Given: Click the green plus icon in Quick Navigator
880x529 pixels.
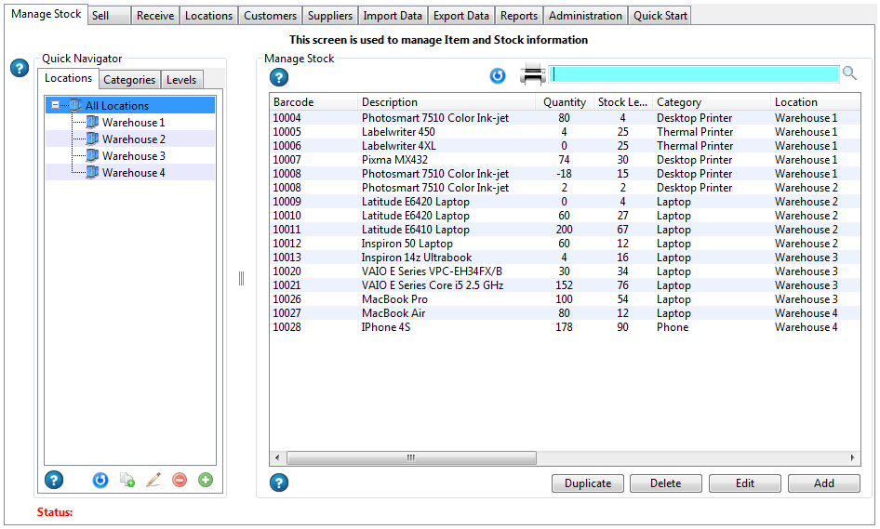Looking at the screenshot, I should 206,480.
